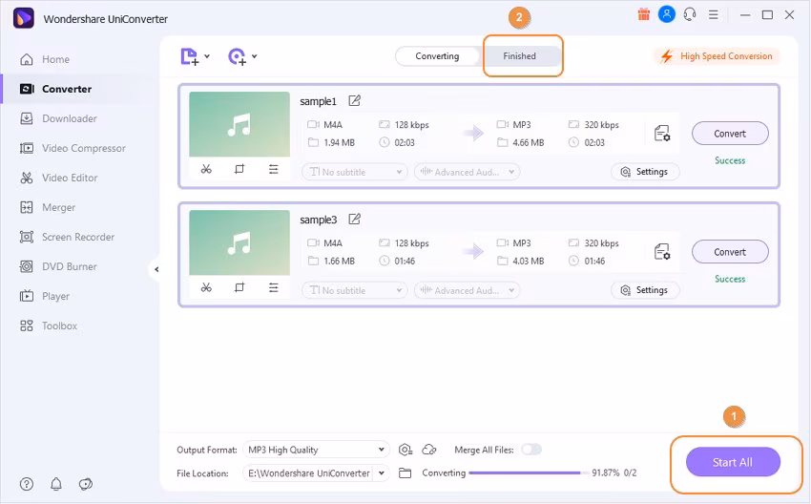Open the gift promotions icon
The height and width of the screenshot is (504, 811).
(x=643, y=14)
